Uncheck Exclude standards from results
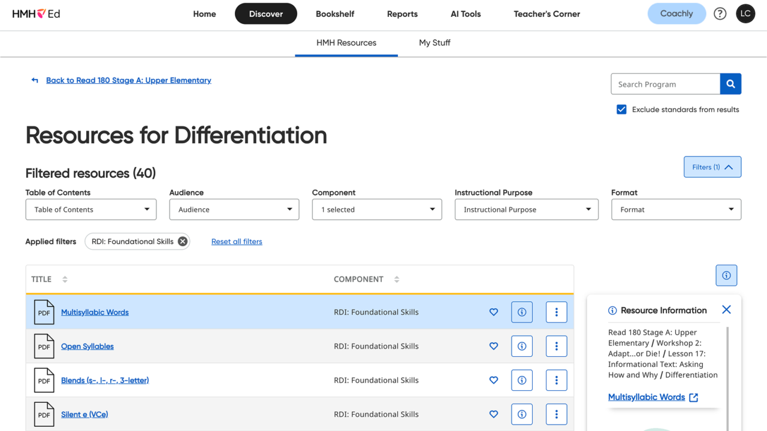The image size is (767, 431). coord(621,109)
